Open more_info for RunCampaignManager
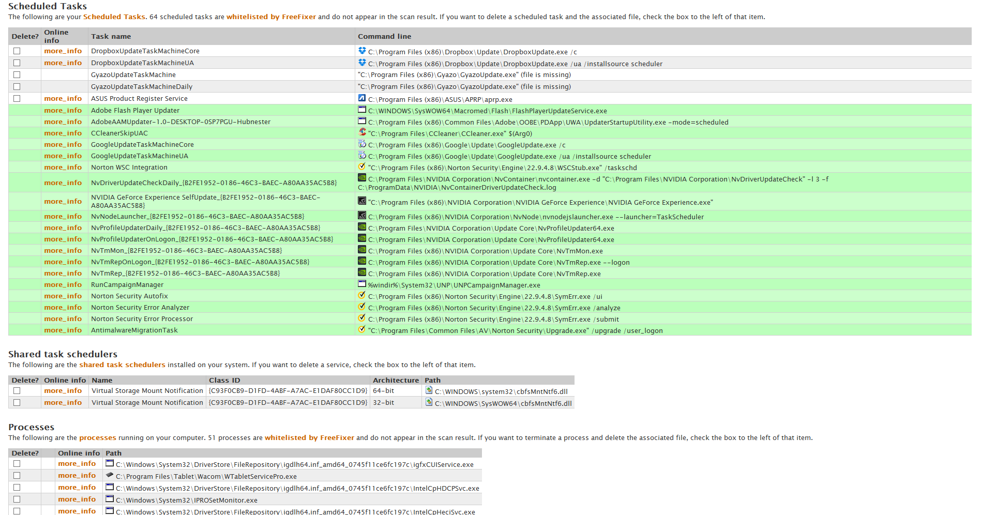 point(63,284)
